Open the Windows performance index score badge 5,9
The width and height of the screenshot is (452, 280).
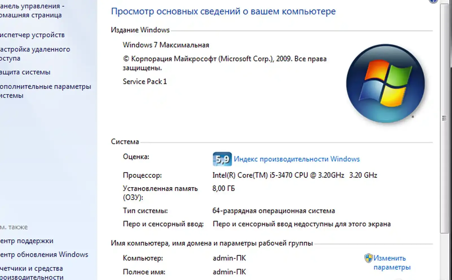pos(222,159)
